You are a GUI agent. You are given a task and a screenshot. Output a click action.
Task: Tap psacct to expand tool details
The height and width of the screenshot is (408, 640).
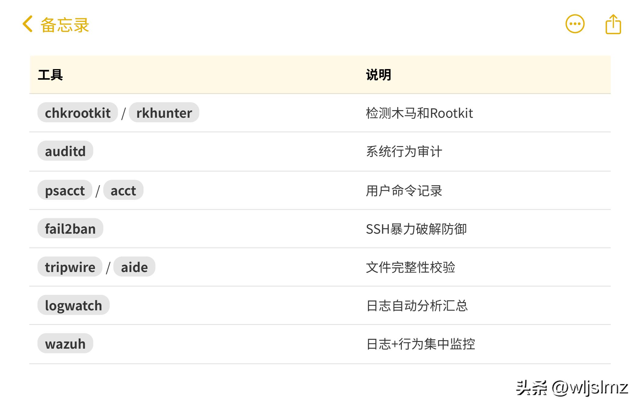point(64,190)
